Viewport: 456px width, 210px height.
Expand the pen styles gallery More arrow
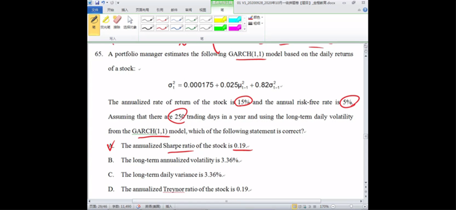tap(245, 29)
